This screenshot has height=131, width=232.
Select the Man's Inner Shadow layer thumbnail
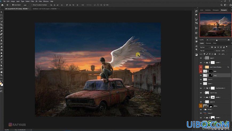coord(207,67)
